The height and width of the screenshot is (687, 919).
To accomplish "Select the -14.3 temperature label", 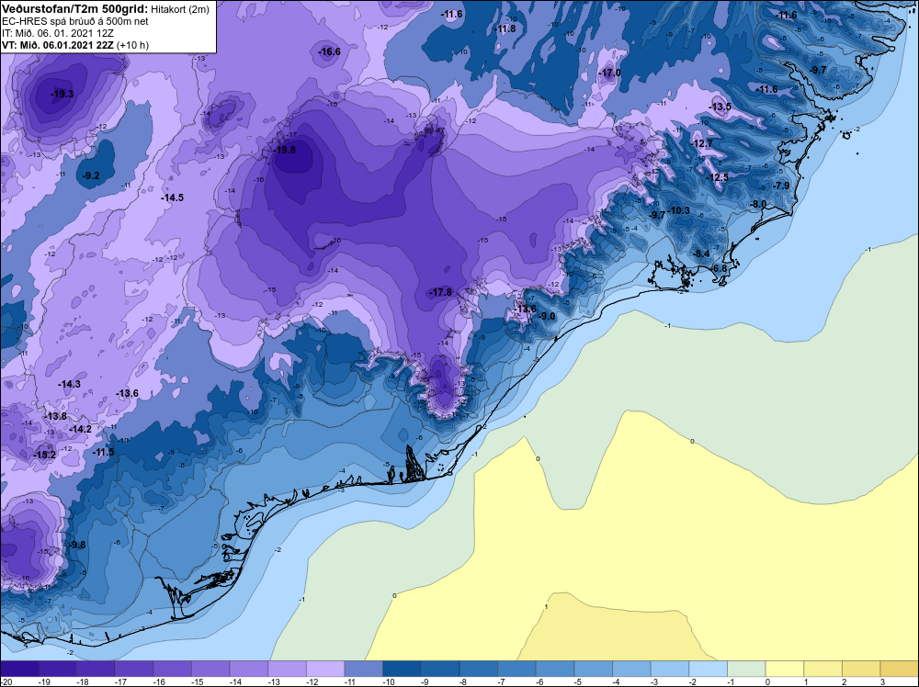I will click(69, 384).
